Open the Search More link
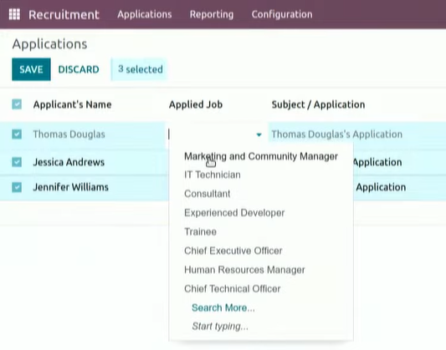 (x=223, y=307)
